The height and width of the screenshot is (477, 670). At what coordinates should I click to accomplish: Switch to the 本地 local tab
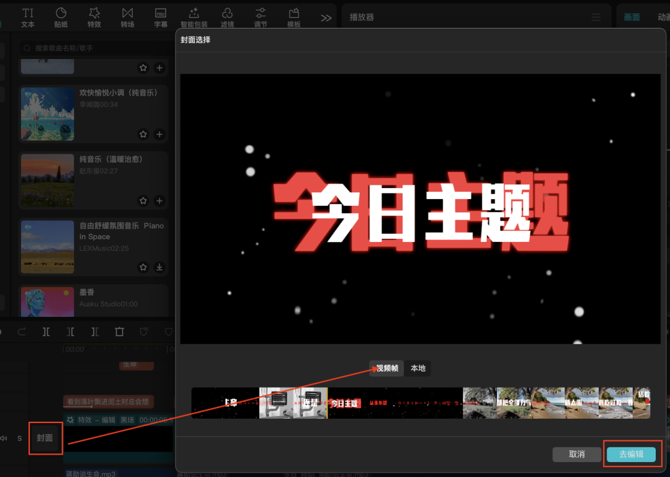click(418, 367)
